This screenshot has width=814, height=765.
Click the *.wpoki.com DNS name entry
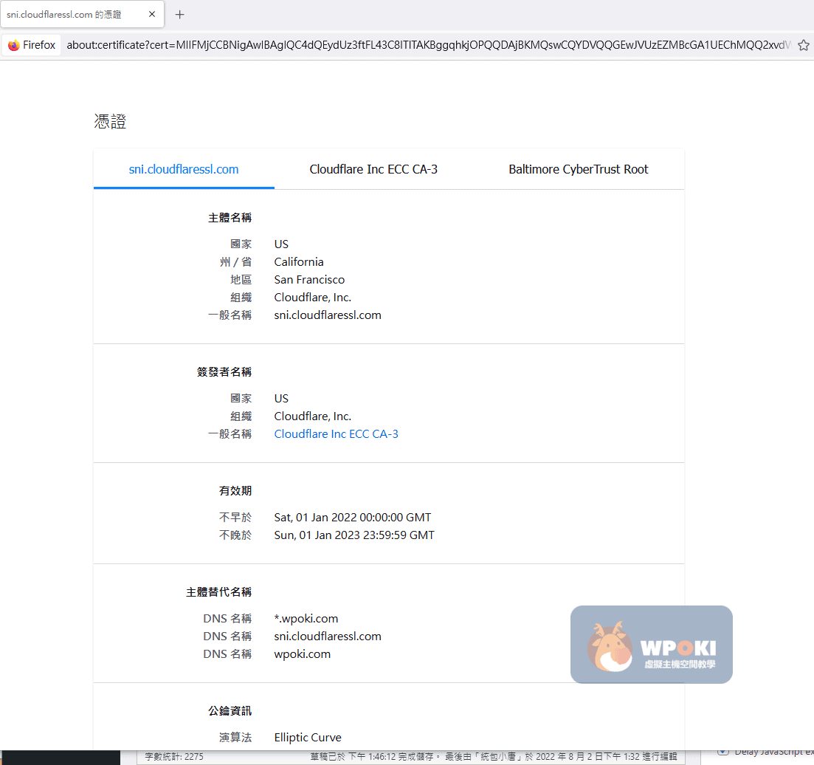tap(306, 619)
